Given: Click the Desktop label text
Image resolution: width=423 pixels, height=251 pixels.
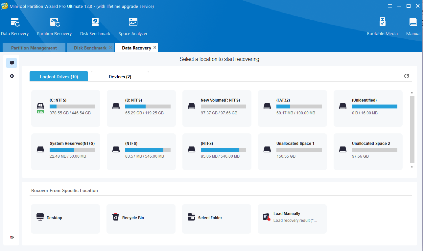Looking at the screenshot, I should pyautogui.click(x=54, y=218).
